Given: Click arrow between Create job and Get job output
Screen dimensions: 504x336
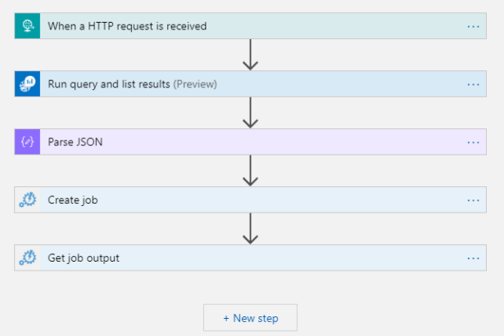Looking at the screenshot, I should pyautogui.click(x=251, y=229).
